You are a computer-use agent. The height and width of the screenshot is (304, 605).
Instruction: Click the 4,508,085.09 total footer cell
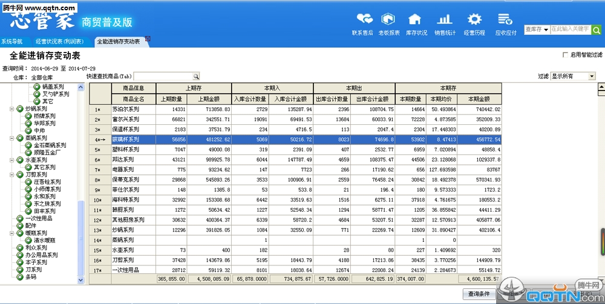pyautogui.click(x=209, y=279)
